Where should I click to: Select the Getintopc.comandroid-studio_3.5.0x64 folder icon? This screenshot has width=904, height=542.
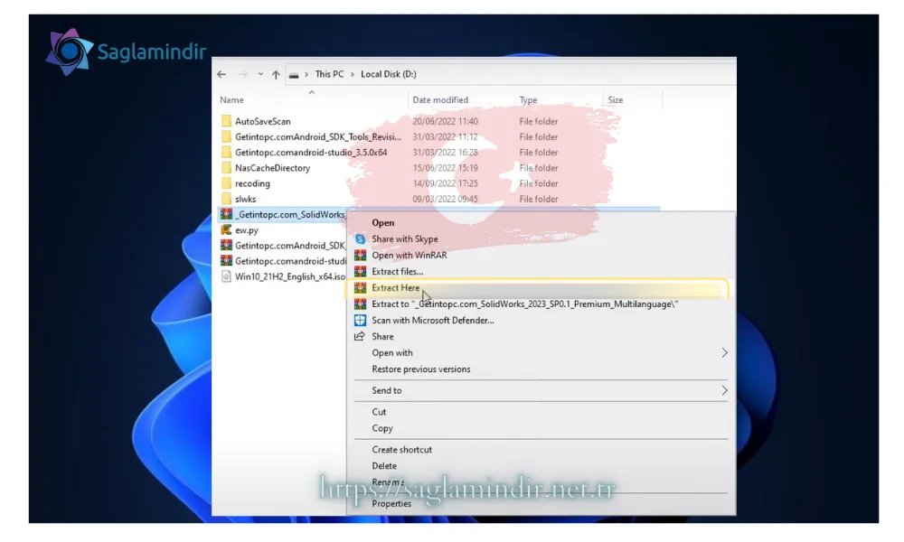[226, 152]
